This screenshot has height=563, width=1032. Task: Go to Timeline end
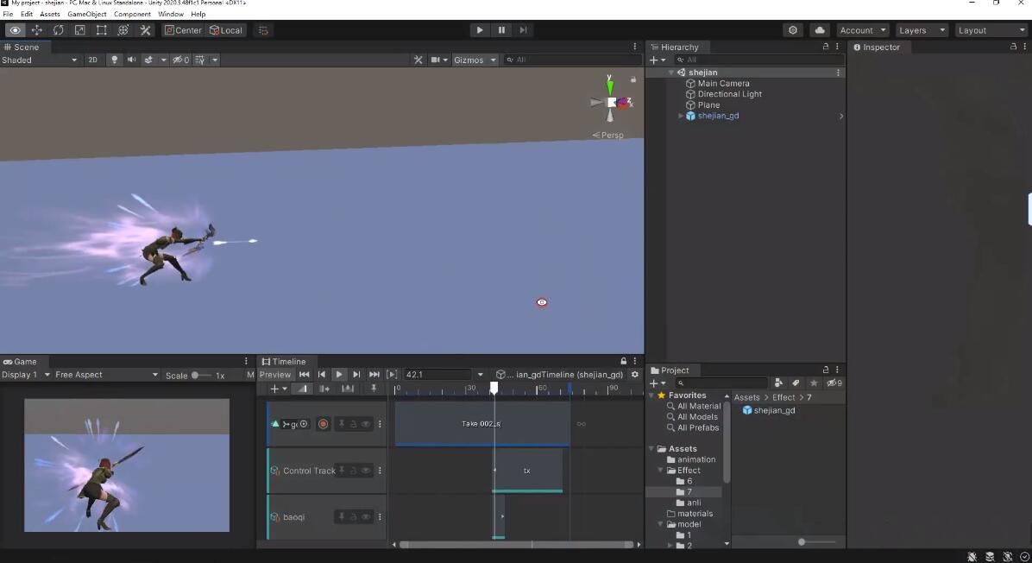pyautogui.click(x=374, y=375)
